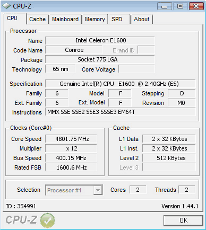
Task: Click the Core Voltage label
Action: tap(98, 69)
